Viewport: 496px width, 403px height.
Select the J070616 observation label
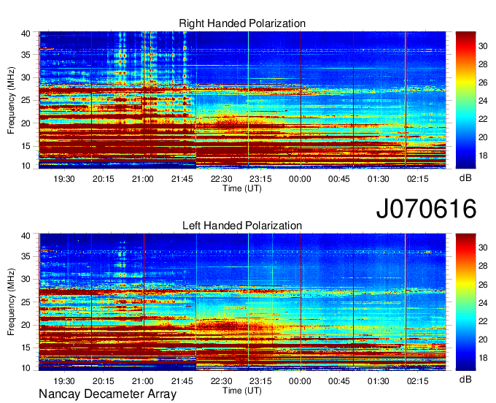point(426,209)
